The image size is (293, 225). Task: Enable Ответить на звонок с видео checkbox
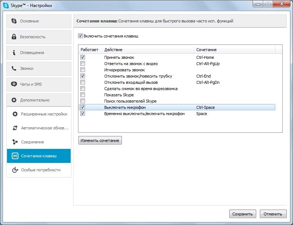(x=82, y=64)
